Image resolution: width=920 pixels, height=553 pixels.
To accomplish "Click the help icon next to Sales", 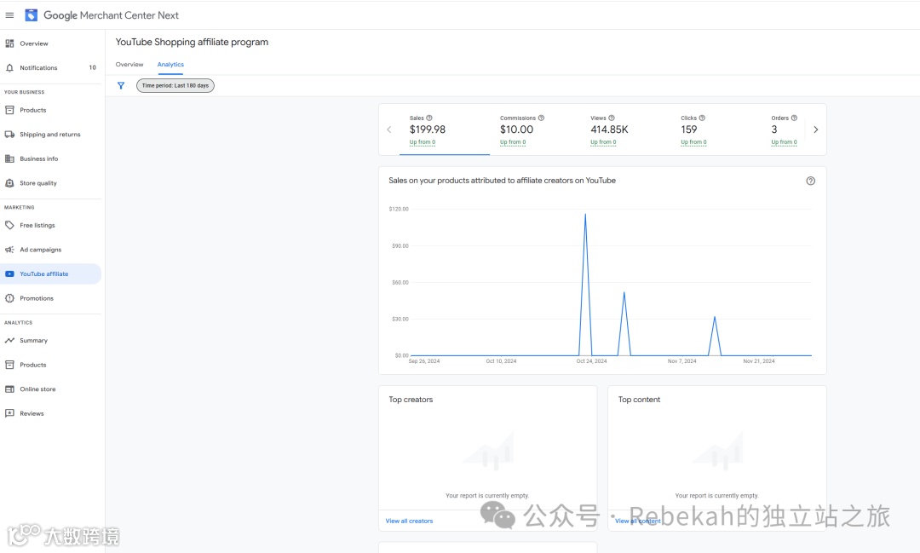I will 428,118.
